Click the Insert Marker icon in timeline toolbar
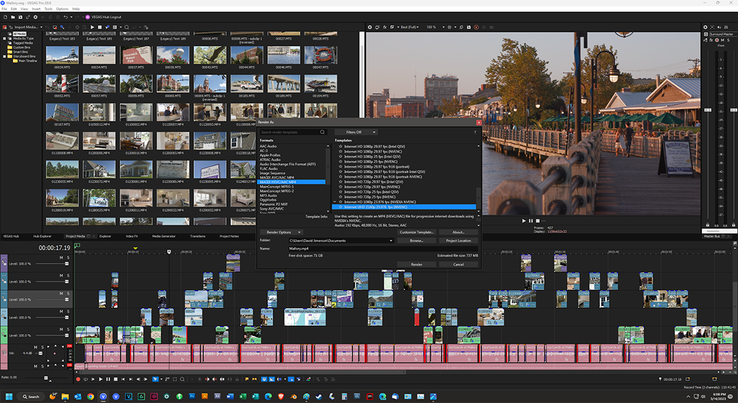This screenshot has height=403, width=738. (x=247, y=379)
